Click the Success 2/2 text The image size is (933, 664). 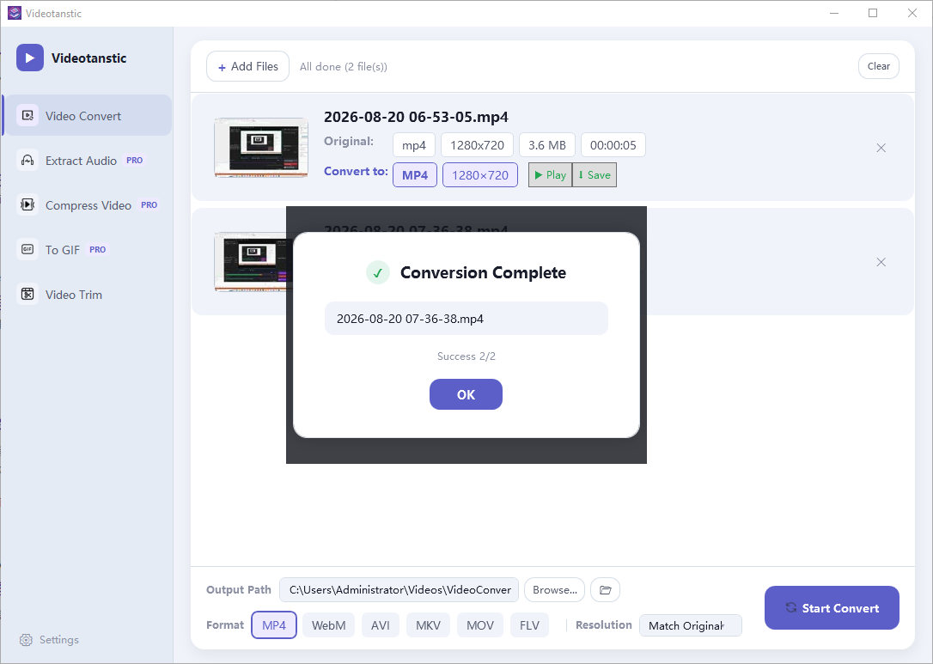pyautogui.click(x=466, y=356)
